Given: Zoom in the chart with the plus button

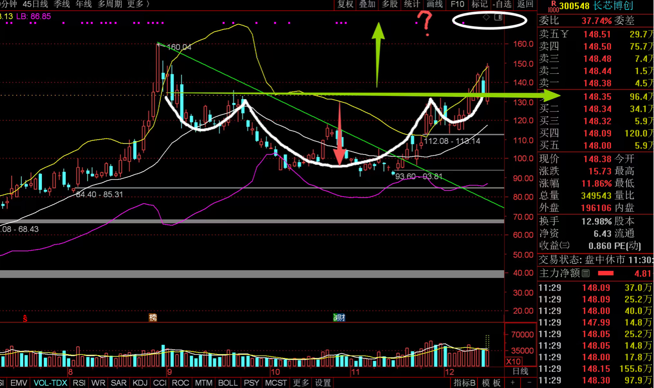Looking at the screenshot, I should tap(513, 383).
